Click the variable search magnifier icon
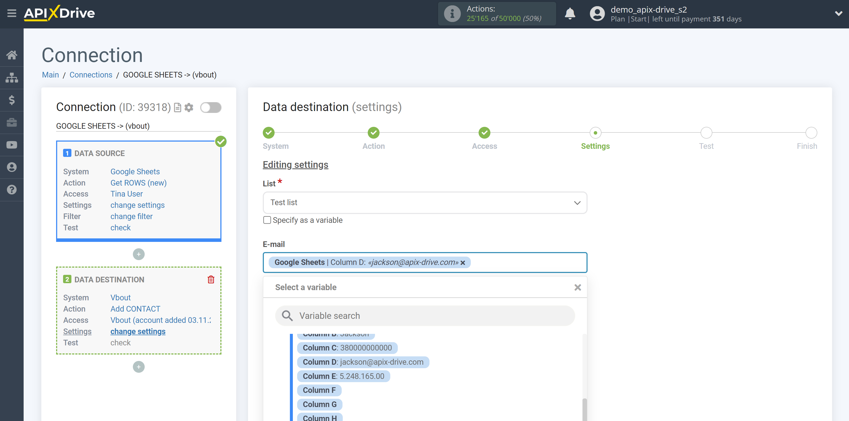Screen dimensions: 849x421 click(x=287, y=316)
